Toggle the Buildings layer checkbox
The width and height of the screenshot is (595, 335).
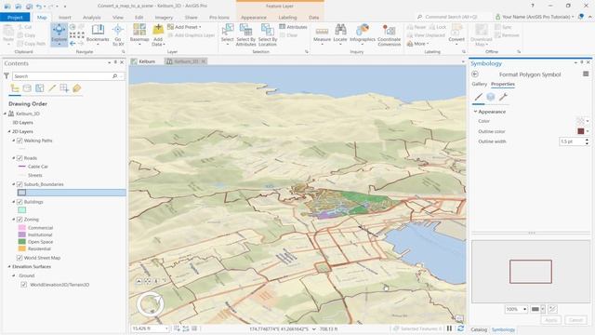tap(20, 202)
